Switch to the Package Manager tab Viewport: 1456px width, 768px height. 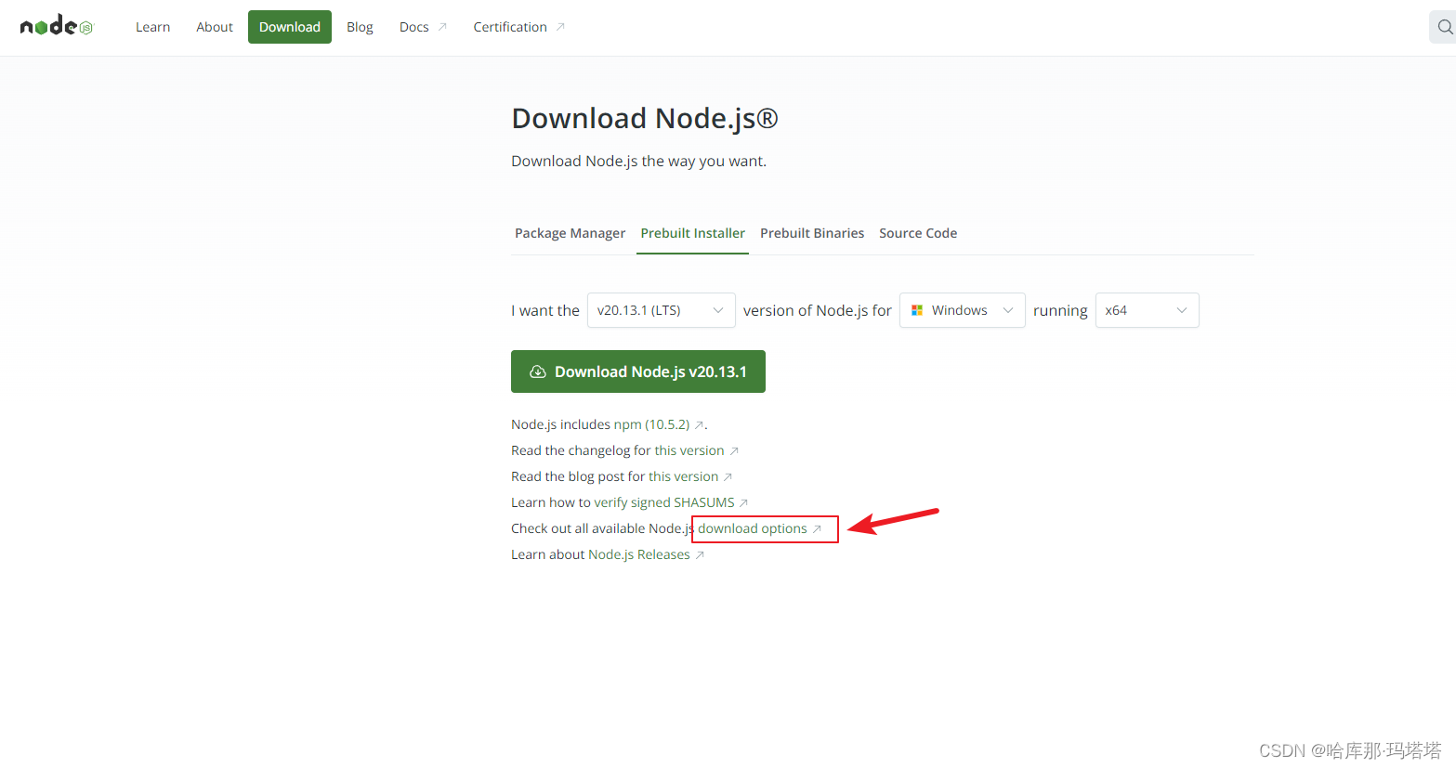point(570,233)
